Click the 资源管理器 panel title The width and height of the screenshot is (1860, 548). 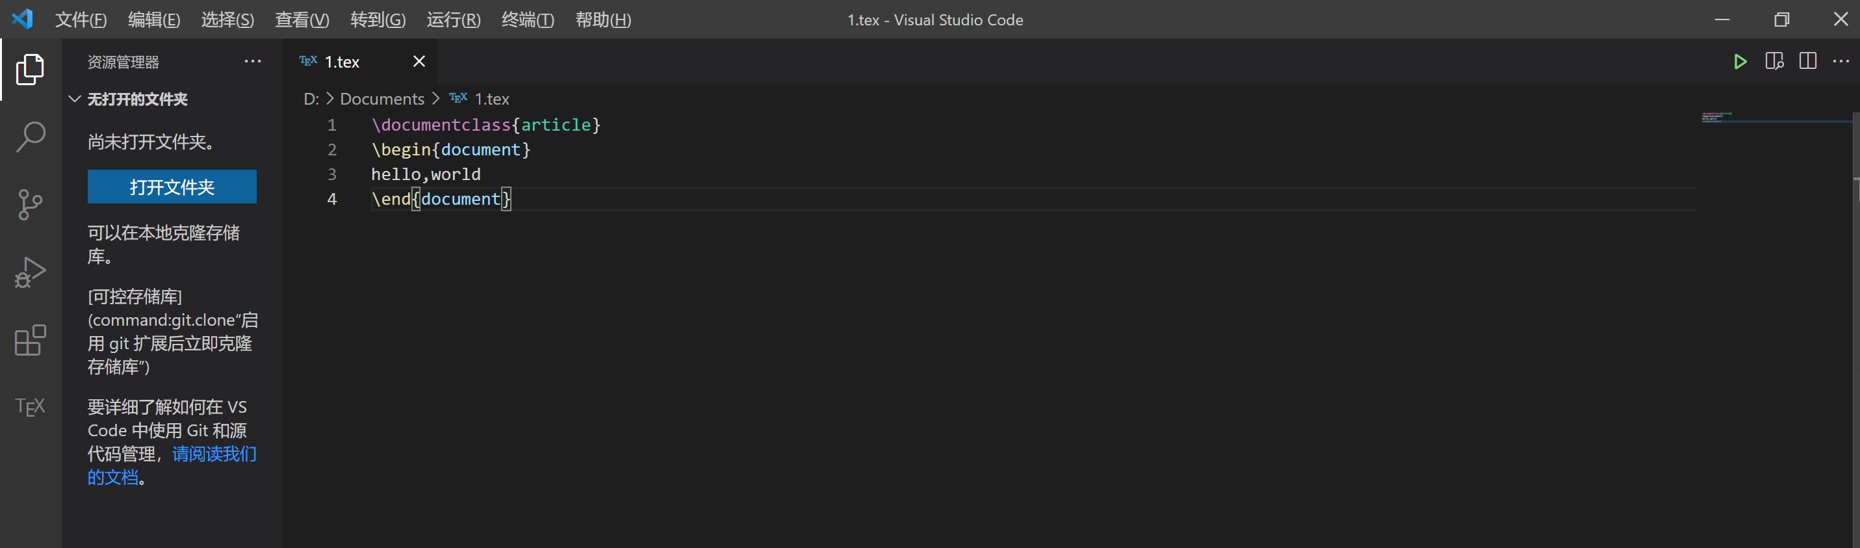click(123, 62)
